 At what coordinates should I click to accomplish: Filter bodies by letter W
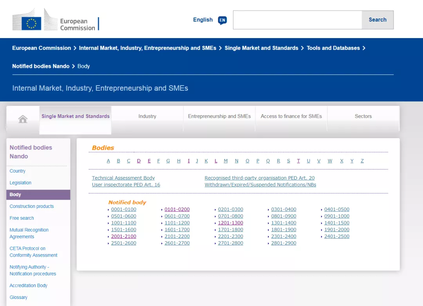(x=330, y=161)
